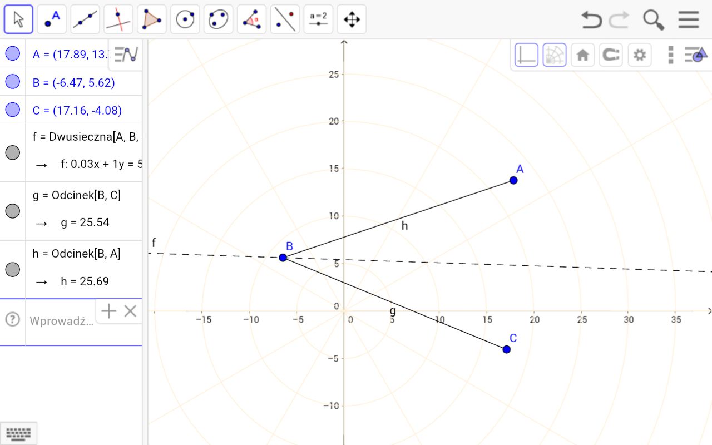Toggle polar grid display
The image size is (712, 445).
pyautogui.click(x=555, y=55)
